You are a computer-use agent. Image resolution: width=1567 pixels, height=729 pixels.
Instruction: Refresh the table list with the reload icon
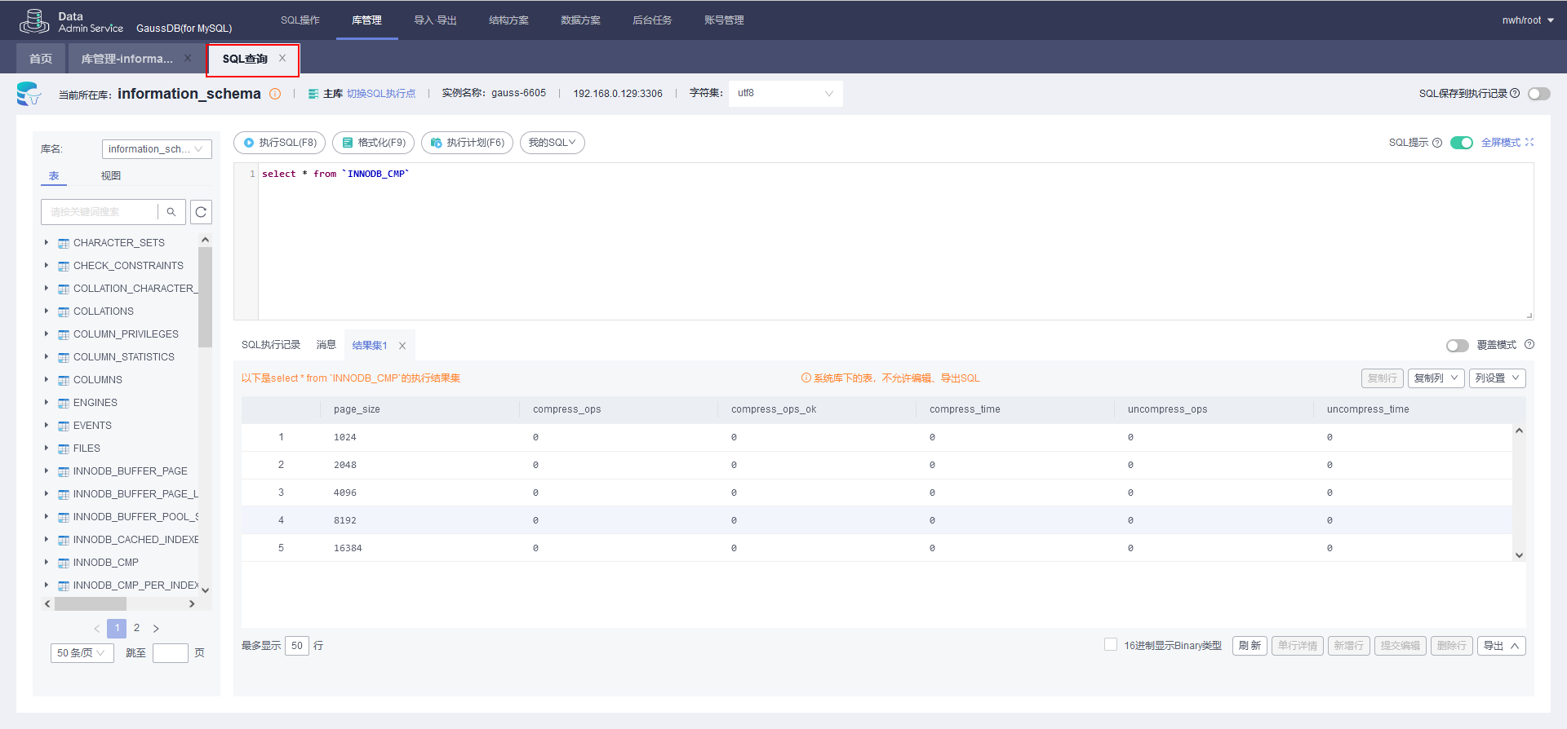pyautogui.click(x=201, y=212)
